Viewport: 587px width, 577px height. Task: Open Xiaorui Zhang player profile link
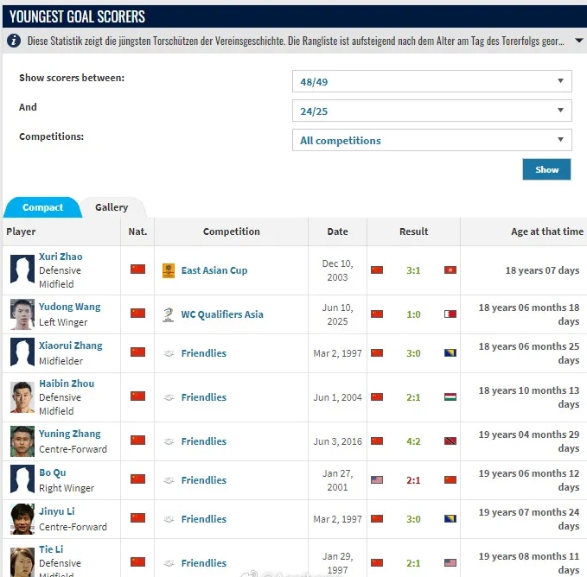[70, 346]
